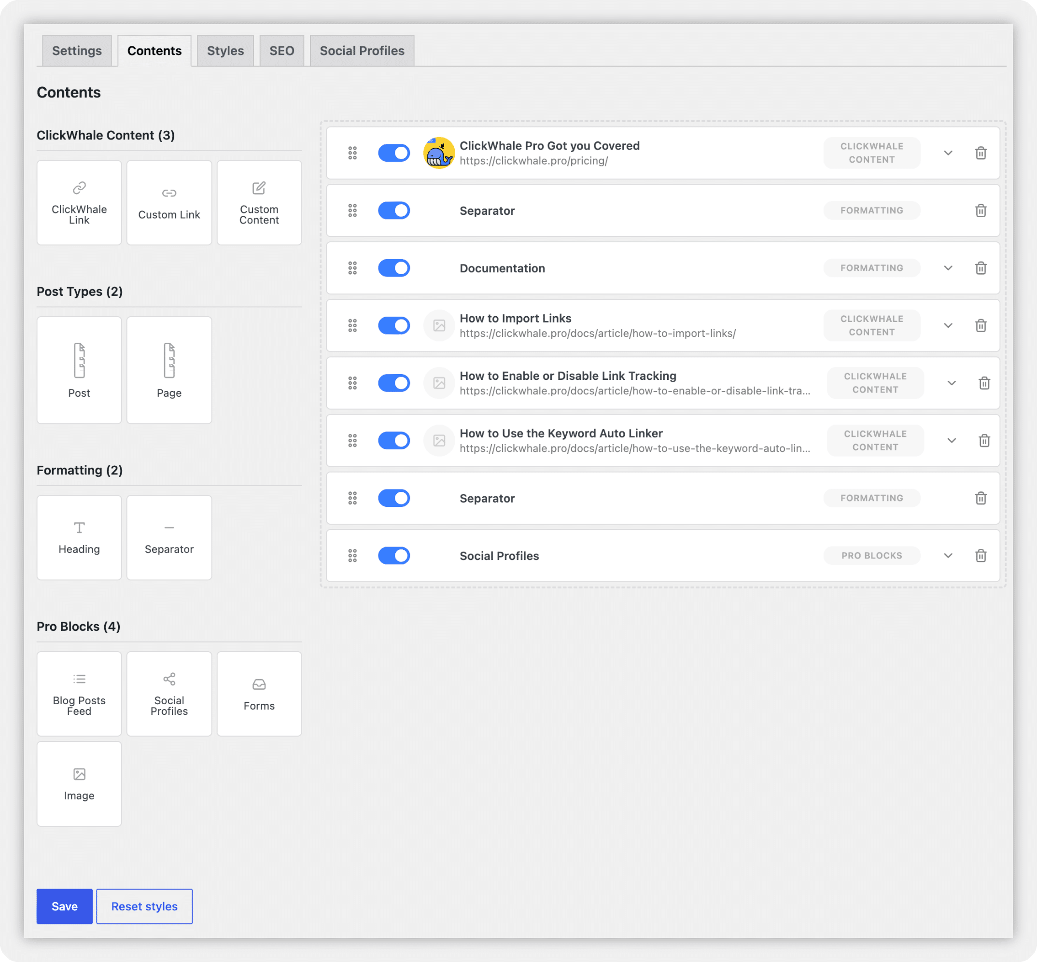Delete the second Separator row
This screenshot has height=962, width=1037.
click(x=981, y=498)
